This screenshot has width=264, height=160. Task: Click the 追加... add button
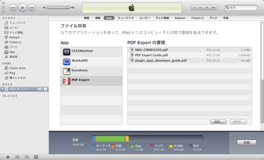(x=218, y=122)
